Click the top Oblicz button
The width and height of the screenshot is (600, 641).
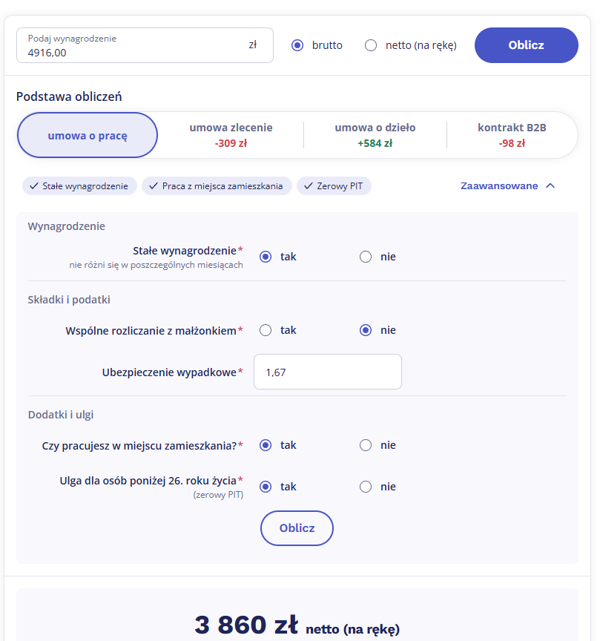(526, 45)
